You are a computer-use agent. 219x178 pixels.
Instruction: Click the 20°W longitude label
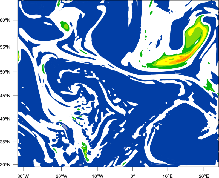pyautogui.click(x=62, y=176)
